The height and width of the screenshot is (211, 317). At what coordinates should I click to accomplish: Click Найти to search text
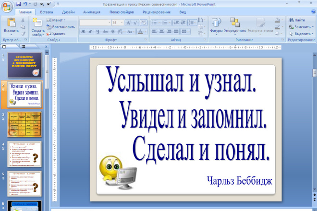(297, 20)
